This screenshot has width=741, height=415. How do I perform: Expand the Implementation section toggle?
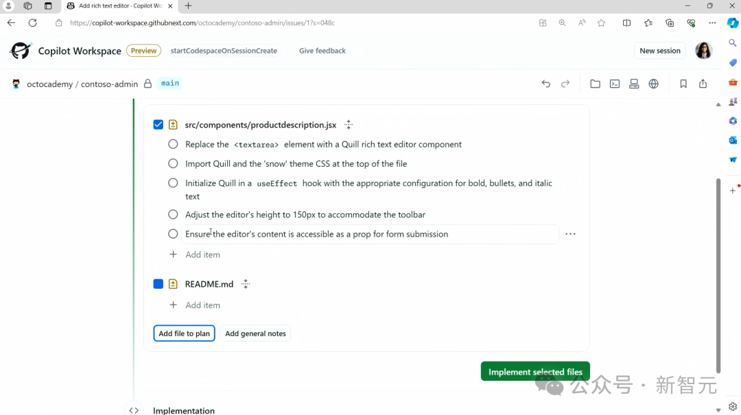coord(134,410)
